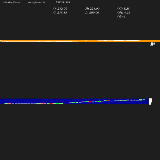This screenshot has height=160, width=160.
Task: Open the munafasutra.in site label
Action: [x=36, y=2]
